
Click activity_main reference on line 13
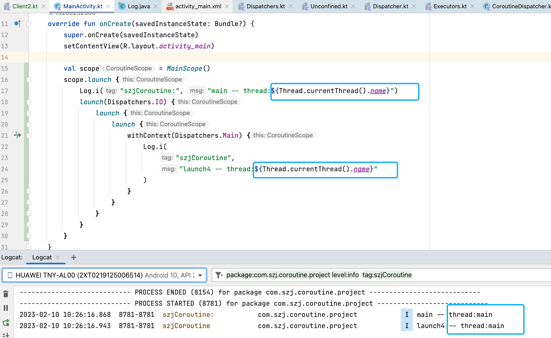(185, 46)
